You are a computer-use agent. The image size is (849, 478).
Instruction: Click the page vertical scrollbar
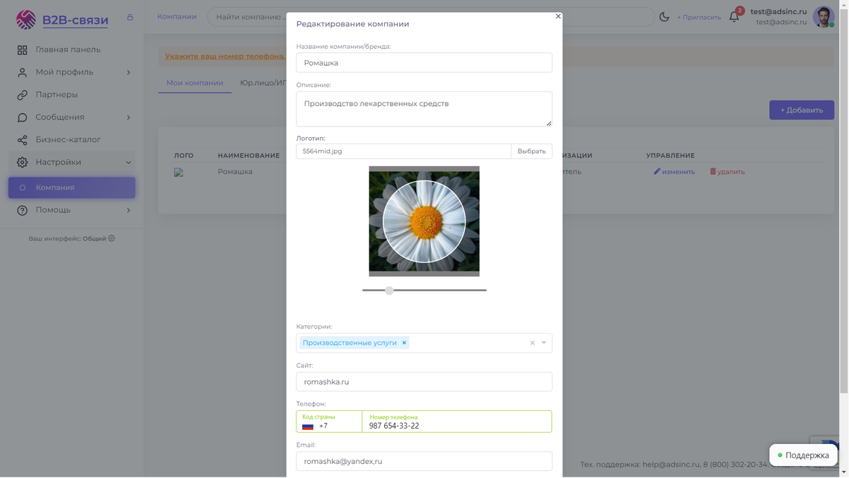point(843,202)
